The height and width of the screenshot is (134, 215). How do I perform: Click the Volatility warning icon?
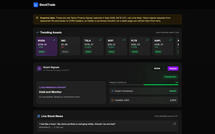[112, 100]
